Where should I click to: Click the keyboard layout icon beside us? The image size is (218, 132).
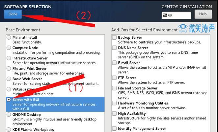tap(165, 15)
